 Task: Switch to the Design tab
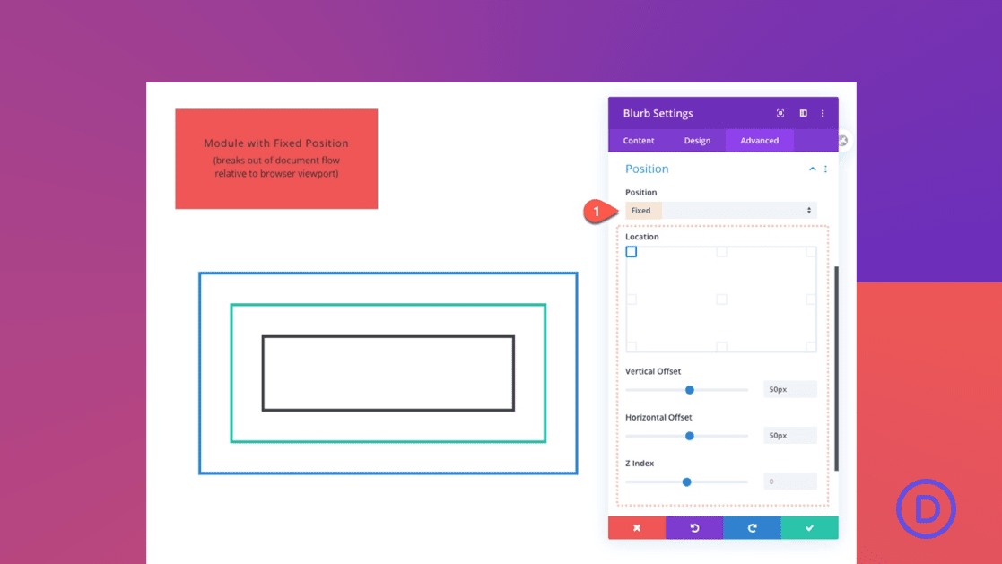(x=697, y=141)
